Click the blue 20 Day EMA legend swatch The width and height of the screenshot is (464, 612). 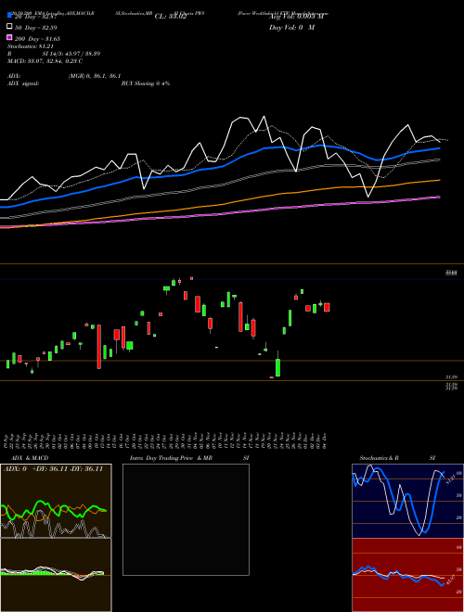coord(9,15)
